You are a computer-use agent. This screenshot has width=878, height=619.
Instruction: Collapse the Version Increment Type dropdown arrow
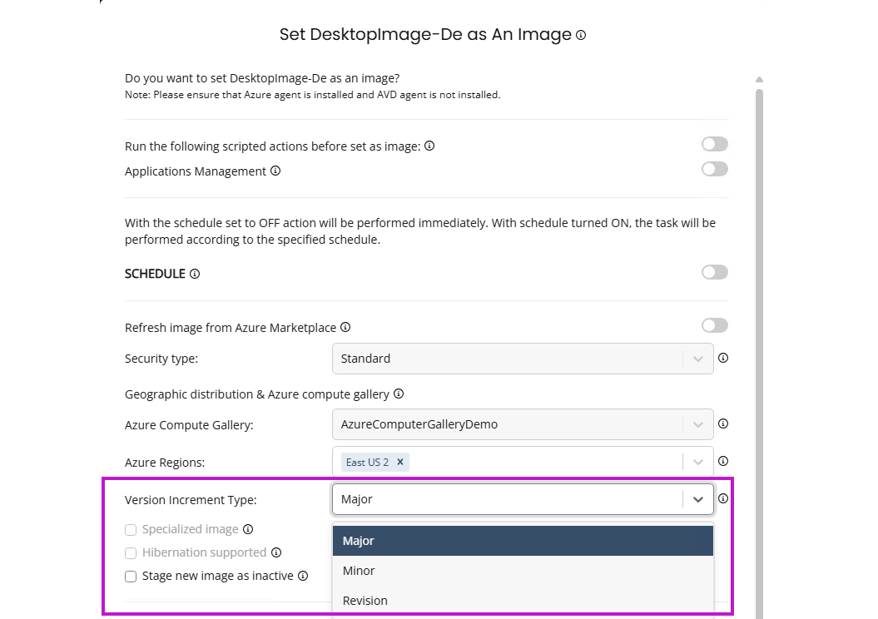697,499
